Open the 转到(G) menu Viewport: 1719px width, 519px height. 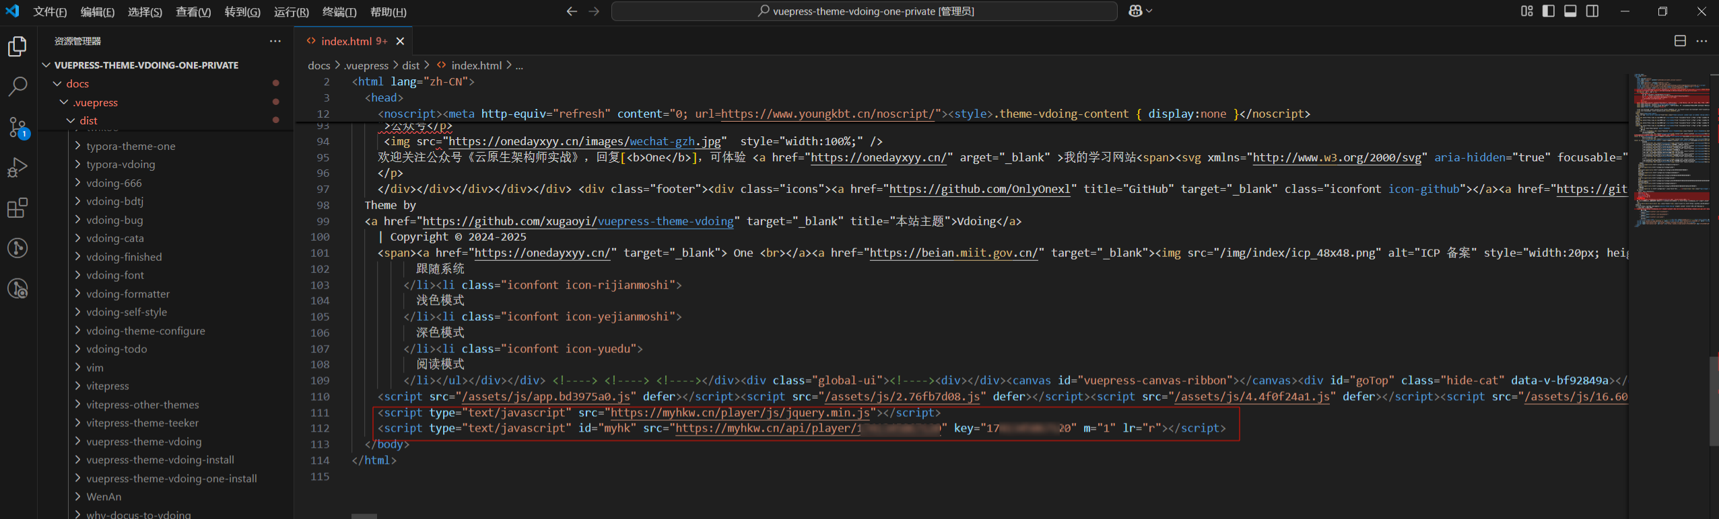[242, 11]
